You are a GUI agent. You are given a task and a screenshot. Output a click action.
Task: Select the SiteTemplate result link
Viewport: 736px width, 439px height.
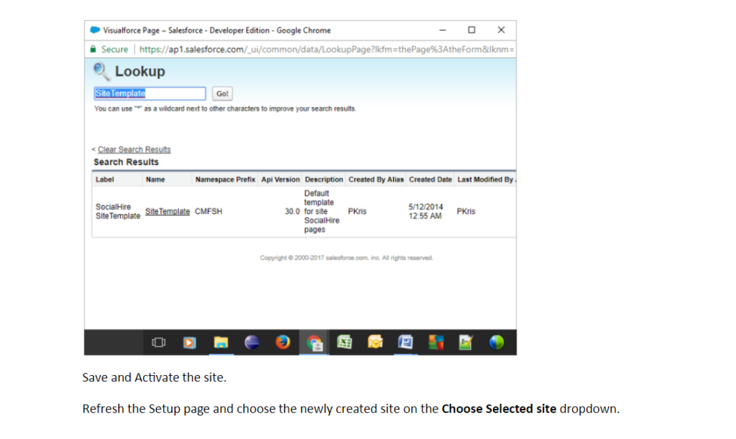coord(167,211)
